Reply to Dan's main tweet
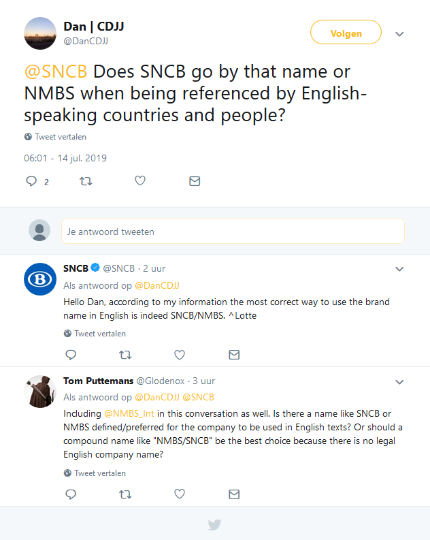This screenshot has height=540, width=430. [x=31, y=181]
